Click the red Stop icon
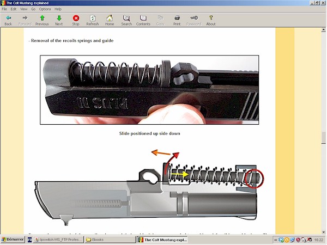 point(76,20)
